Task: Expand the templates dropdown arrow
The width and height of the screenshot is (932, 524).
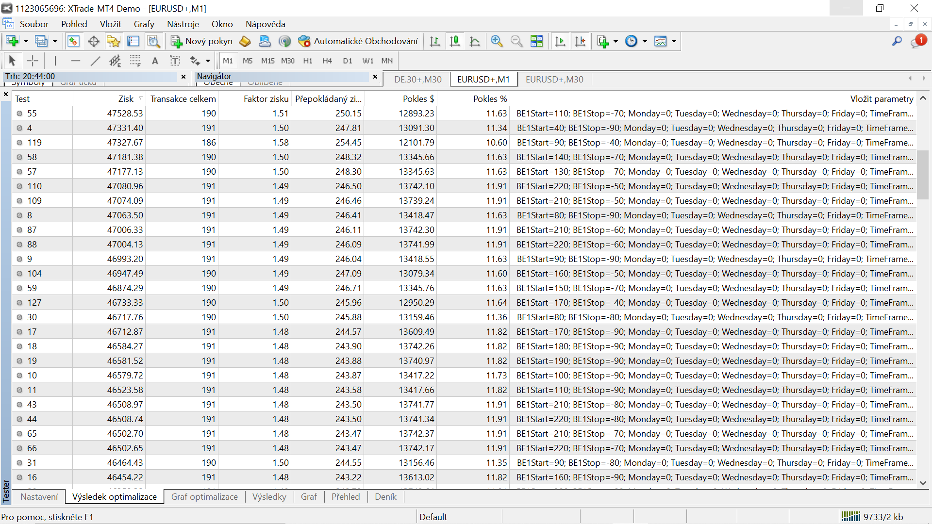Action: [674, 41]
